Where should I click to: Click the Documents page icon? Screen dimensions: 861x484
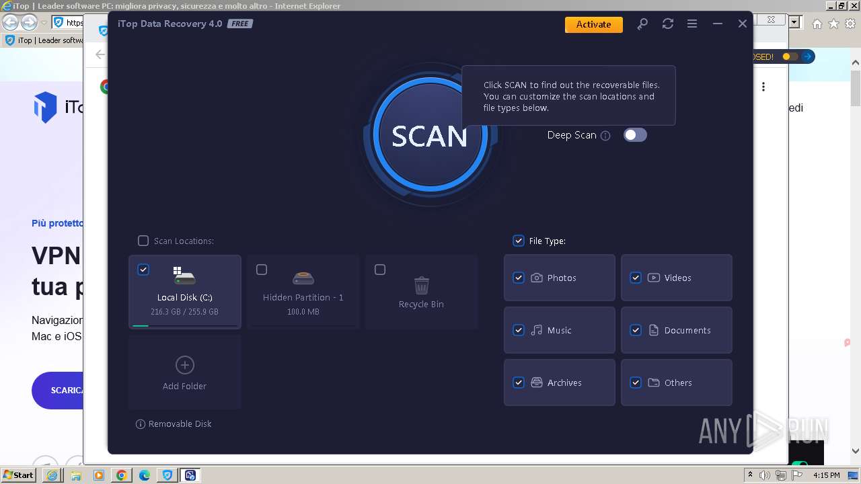[654, 330]
